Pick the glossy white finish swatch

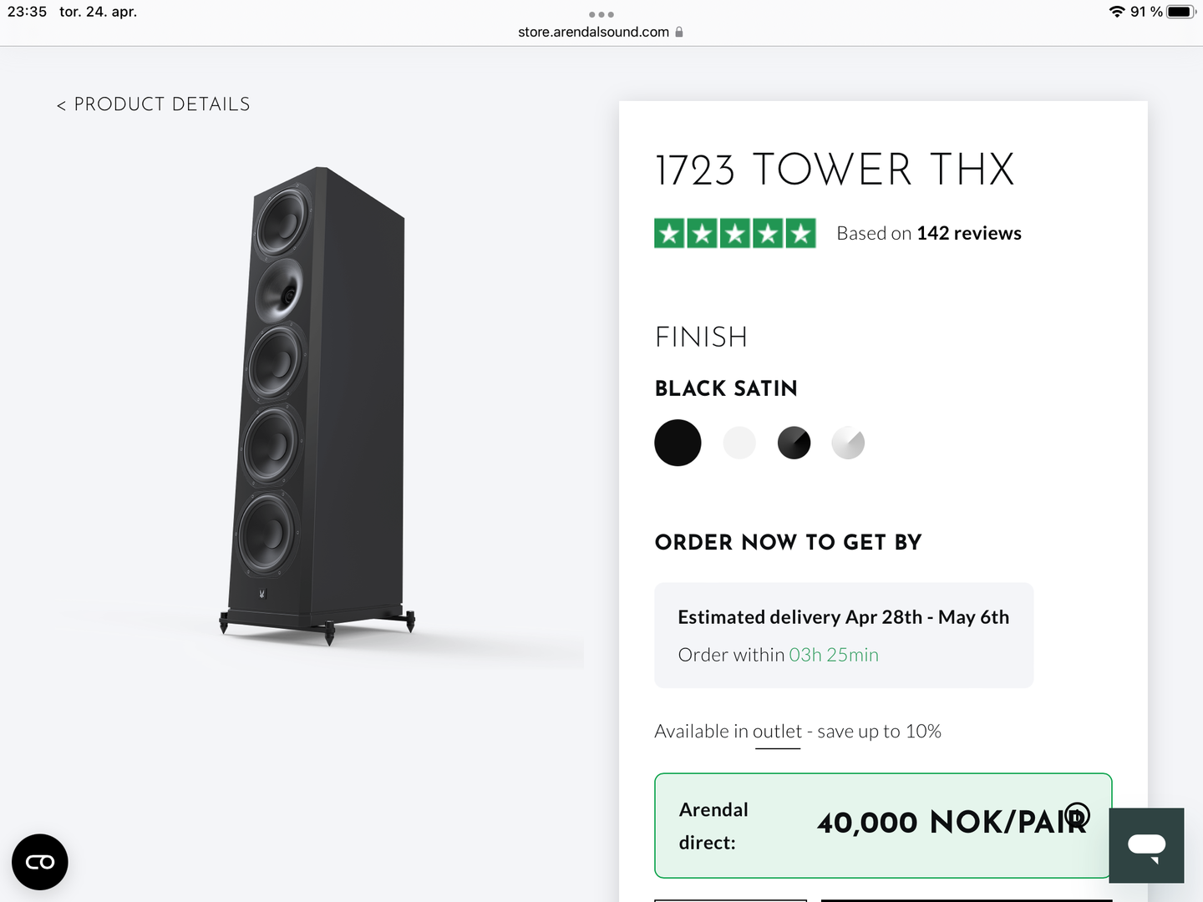click(x=848, y=443)
